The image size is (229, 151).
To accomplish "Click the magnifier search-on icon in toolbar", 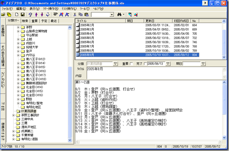I will click(x=130, y=15).
